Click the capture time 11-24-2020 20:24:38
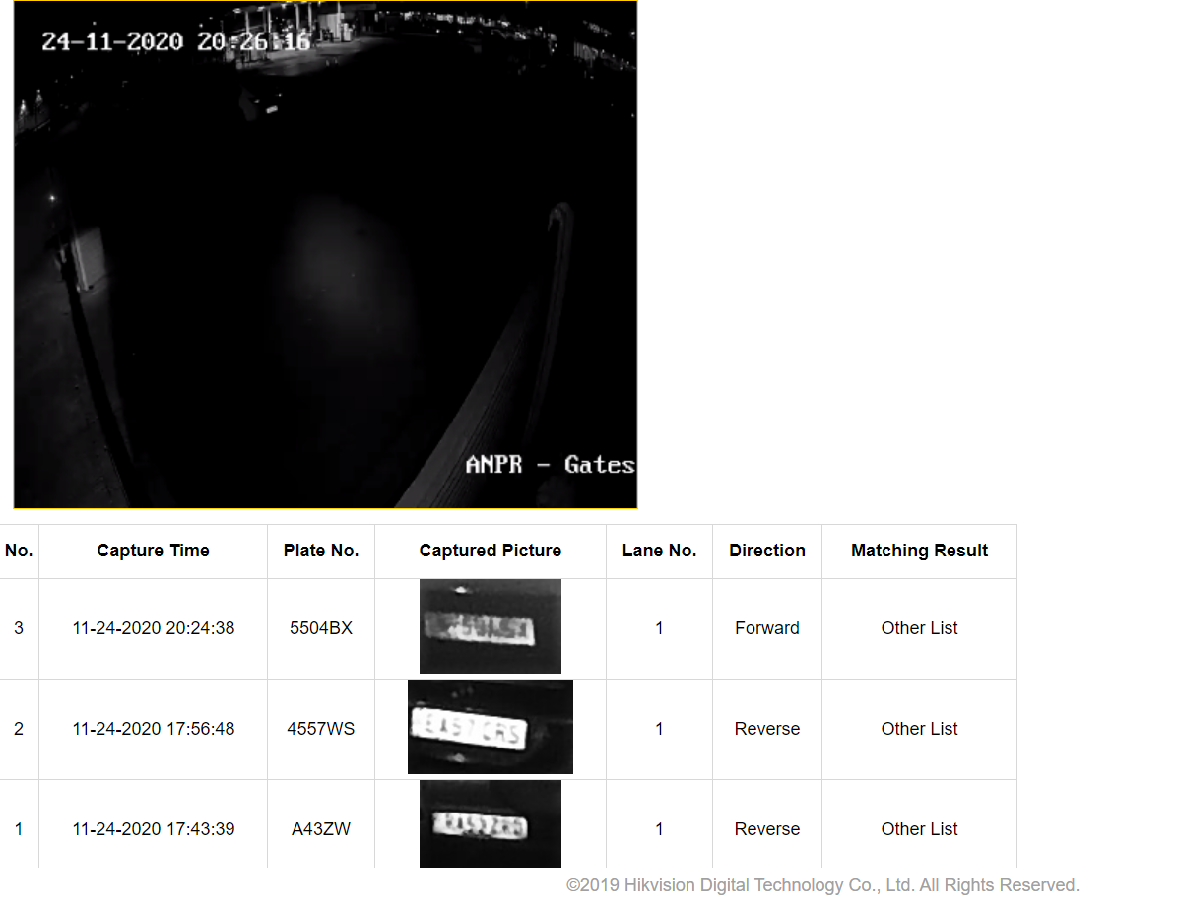This screenshot has height=911, width=1179. click(153, 628)
